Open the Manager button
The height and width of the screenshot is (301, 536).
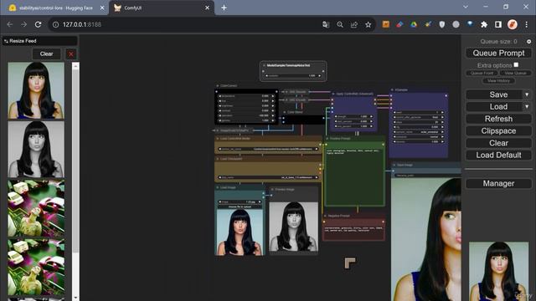point(498,184)
